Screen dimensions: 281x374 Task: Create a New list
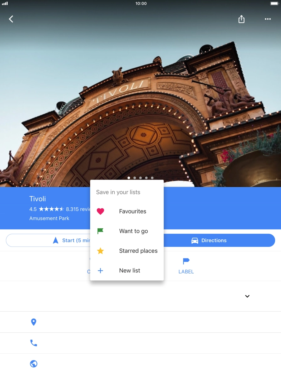129,271
